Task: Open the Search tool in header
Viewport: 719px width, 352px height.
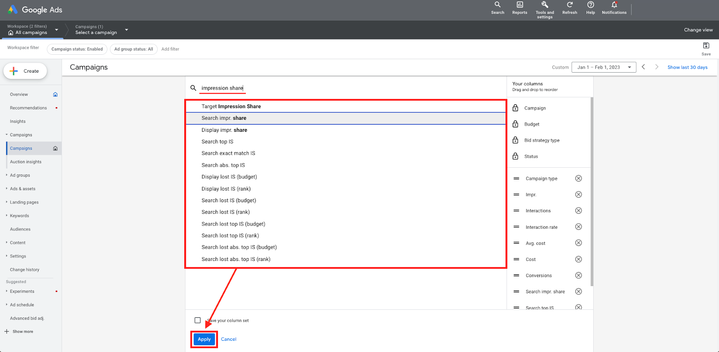Action: click(x=497, y=8)
